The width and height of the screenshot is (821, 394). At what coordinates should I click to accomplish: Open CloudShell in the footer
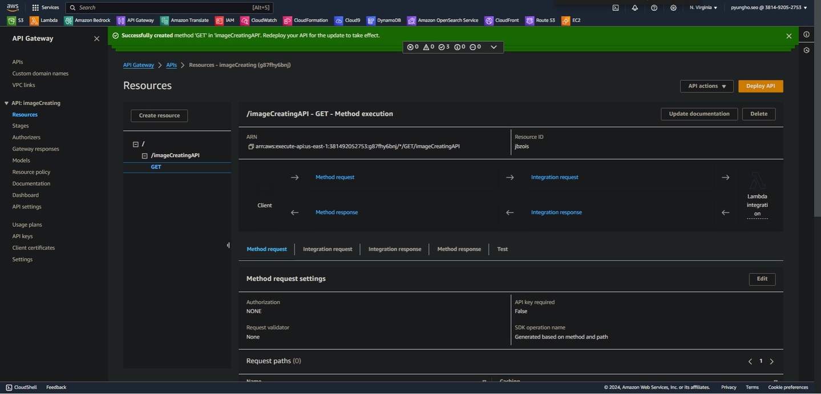click(x=22, y=387)
